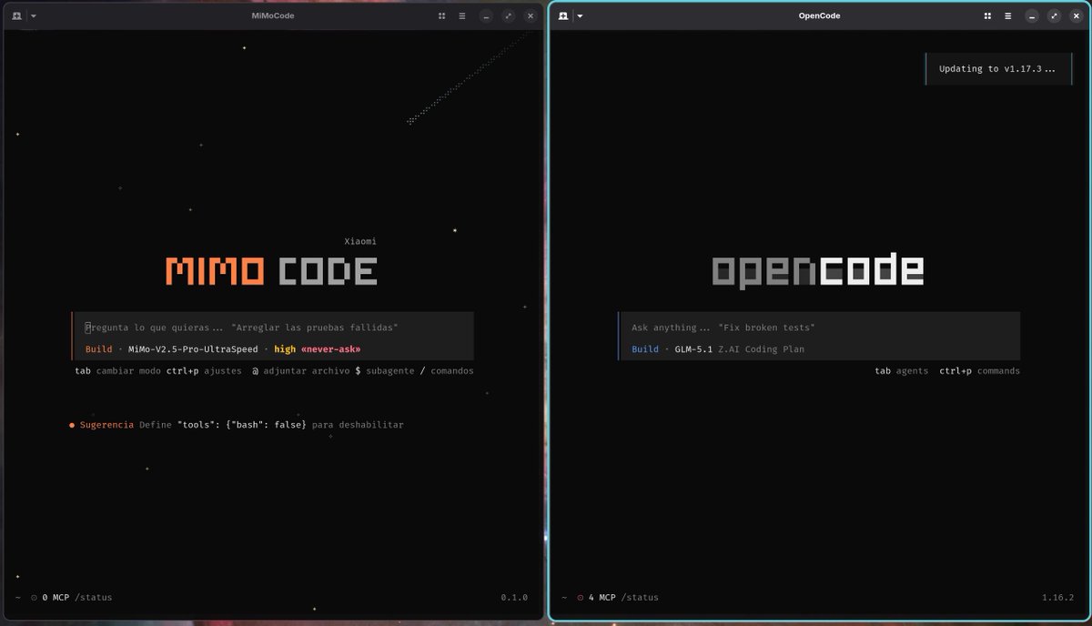The image size is (1092, 626).
Task: Open the hamburger menu in OpenCode window
Action: point(1008,15)
